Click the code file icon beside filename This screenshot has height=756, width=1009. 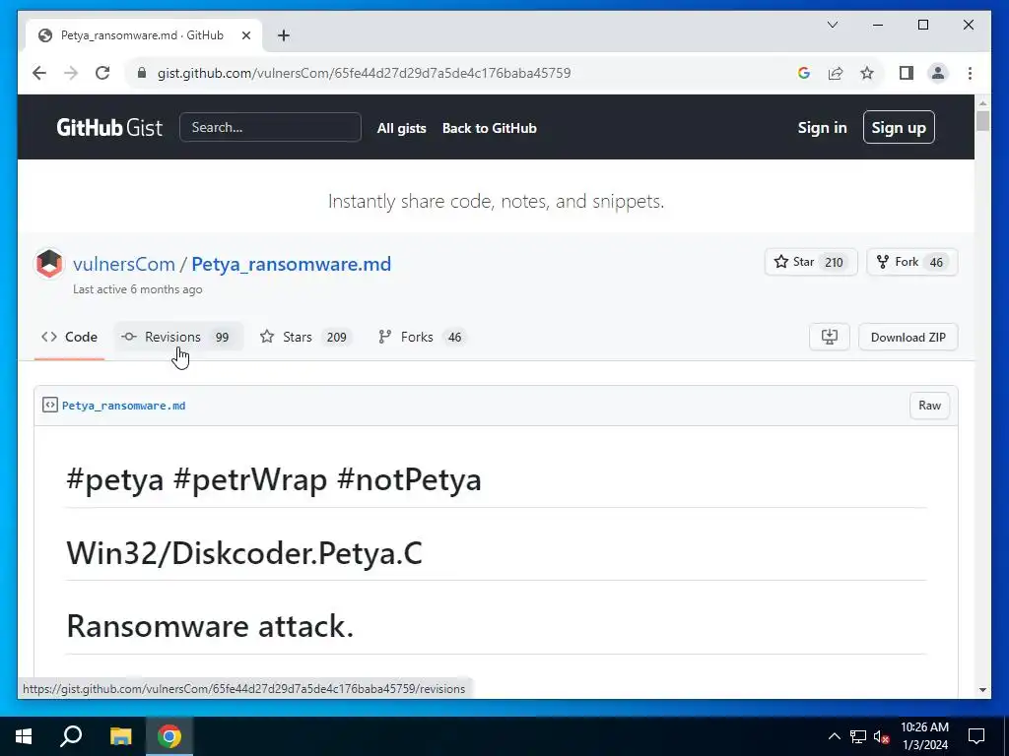pos(49,405)
